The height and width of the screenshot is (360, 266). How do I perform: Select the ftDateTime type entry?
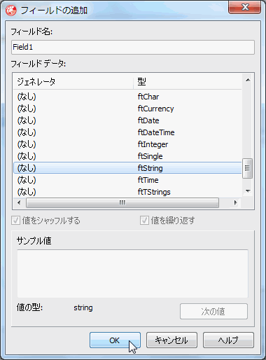point(156,132)
